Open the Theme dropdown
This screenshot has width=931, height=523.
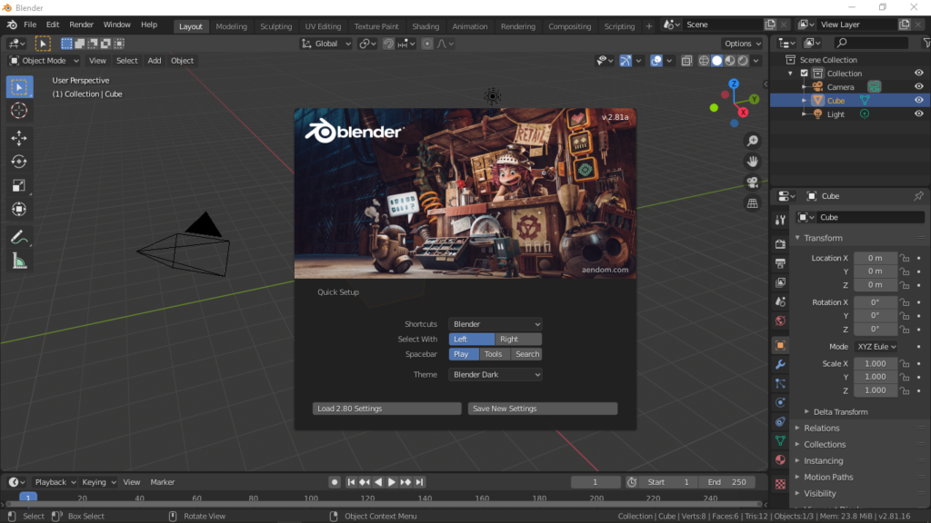(496, 375)
